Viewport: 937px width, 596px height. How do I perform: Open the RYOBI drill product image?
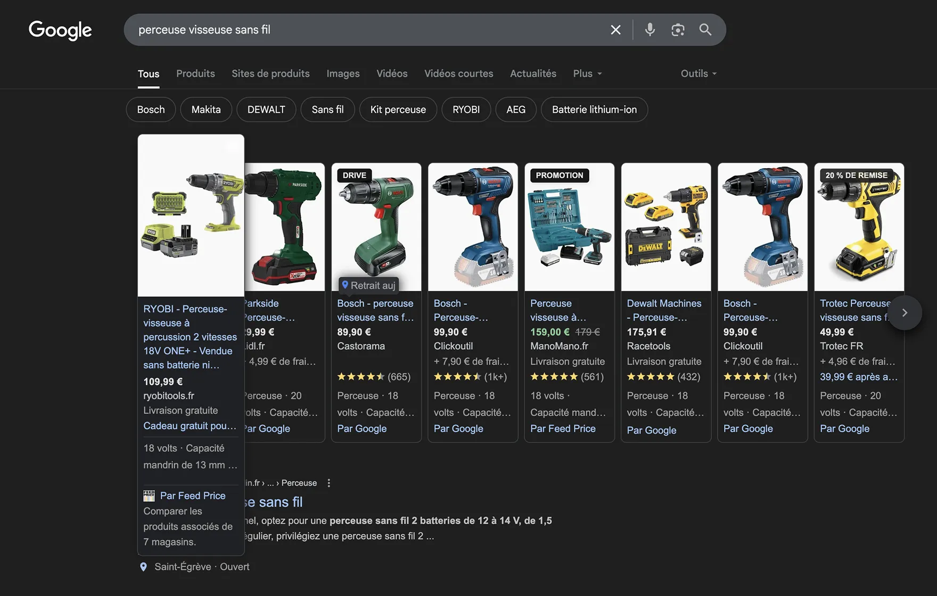191,216
